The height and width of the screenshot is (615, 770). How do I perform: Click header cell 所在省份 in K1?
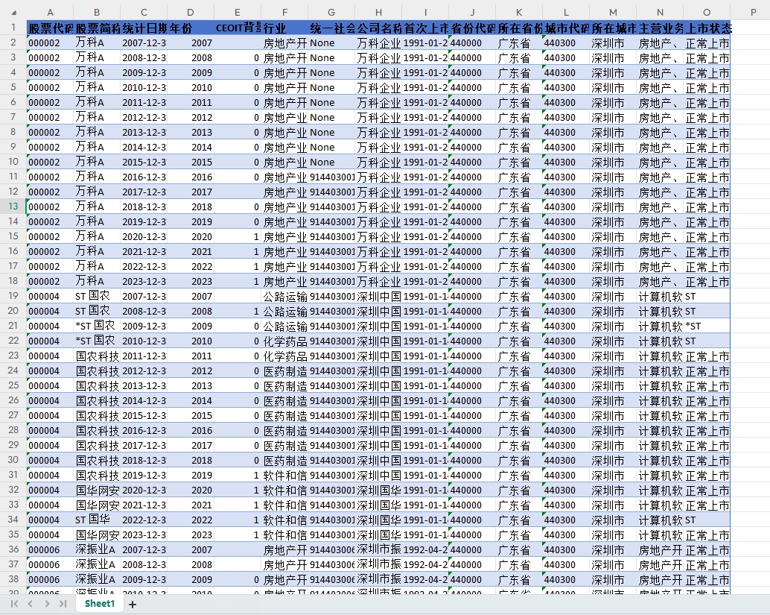coord(519,28)
